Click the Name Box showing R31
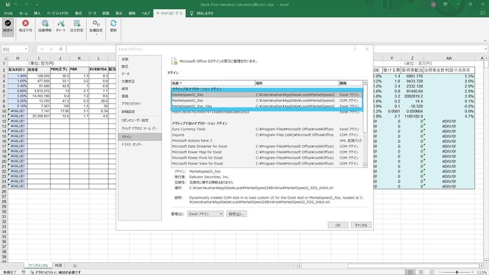Image resolution: width=489 pixels, height=275 pixels. (12, 50)
